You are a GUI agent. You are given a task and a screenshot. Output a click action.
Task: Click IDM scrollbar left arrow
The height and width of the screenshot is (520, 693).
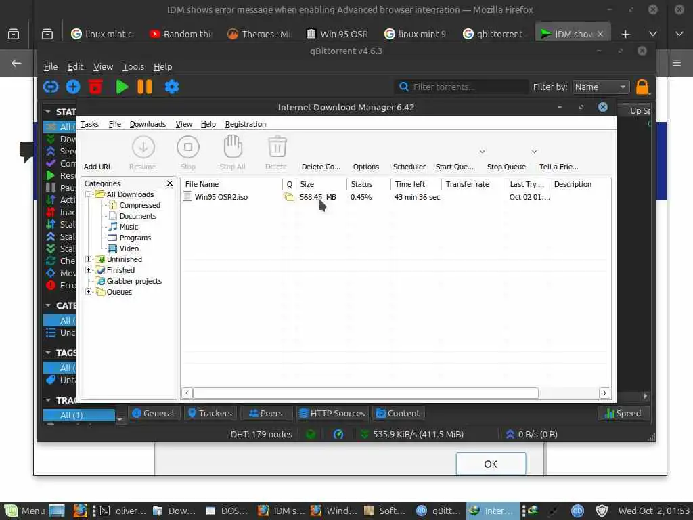coord(187,393)
